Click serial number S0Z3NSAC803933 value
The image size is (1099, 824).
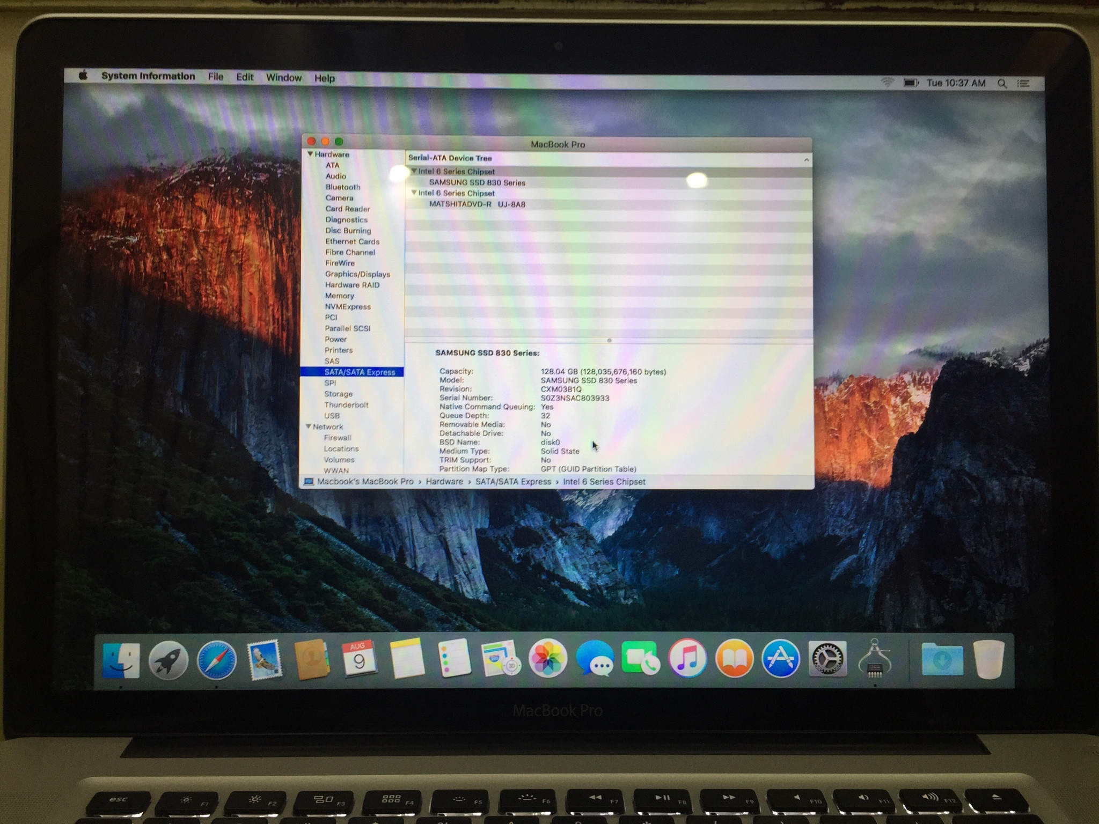(575, 398)
